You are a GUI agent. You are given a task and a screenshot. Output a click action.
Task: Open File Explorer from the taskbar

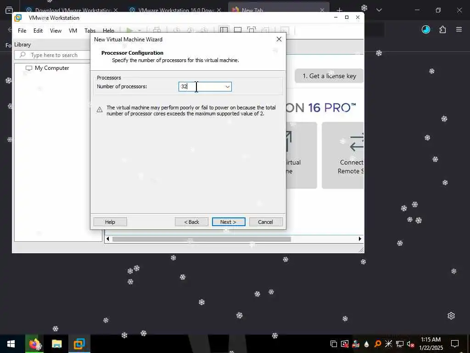click(x=56, y=344)
